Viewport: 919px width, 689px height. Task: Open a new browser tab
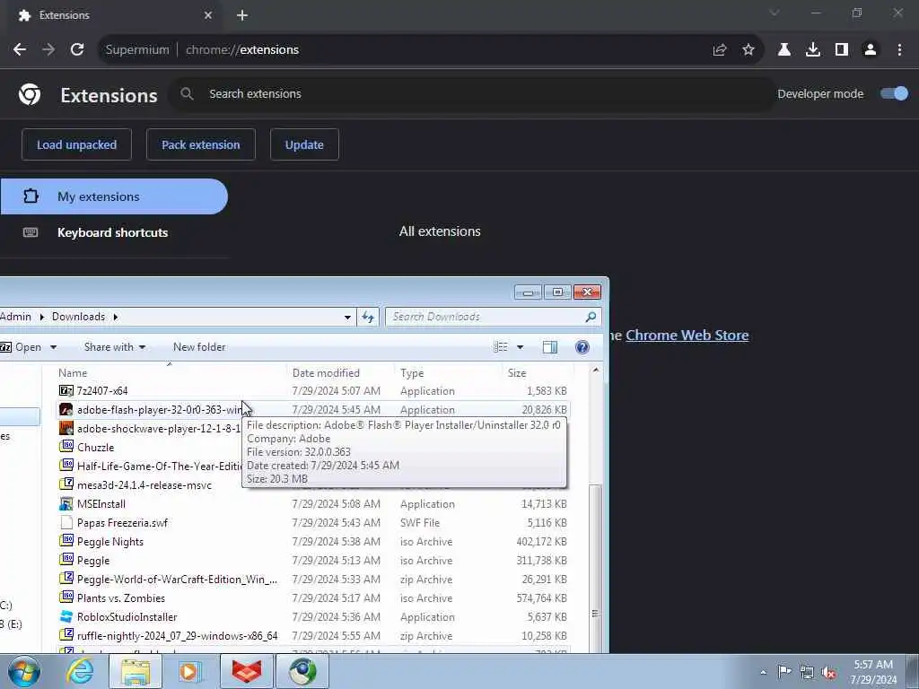(x=242, y=15)
